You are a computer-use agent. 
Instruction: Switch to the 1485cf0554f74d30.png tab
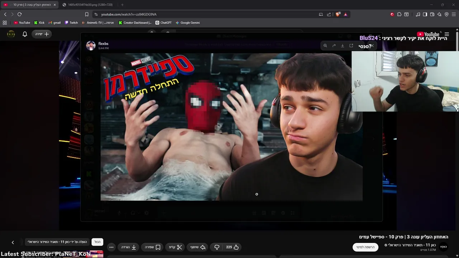(x=88, y=5)
